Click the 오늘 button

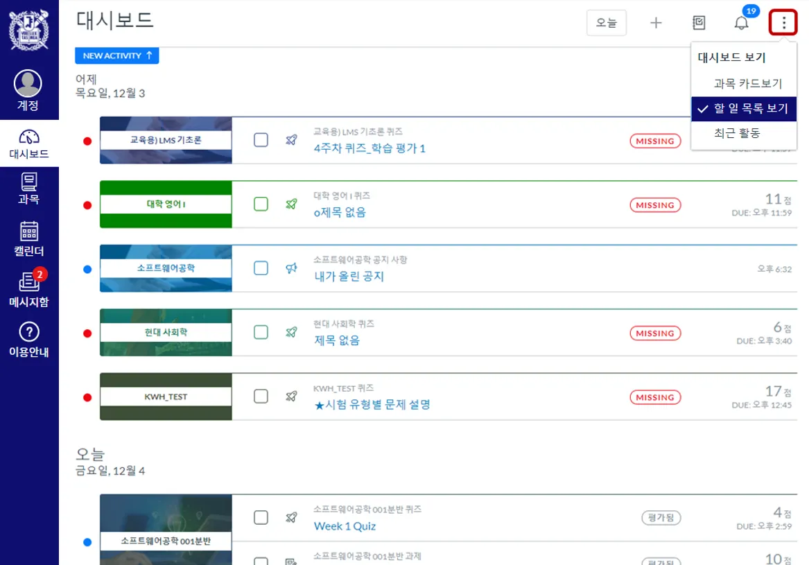coord(607,23)
